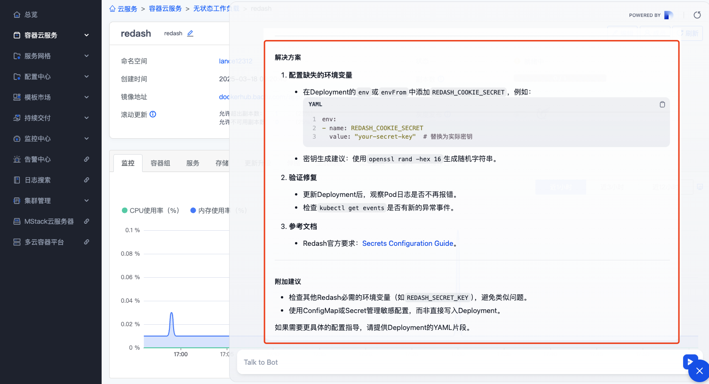The width and height of the screenshot is (709, 384).
Task: Click the 多云容器平台 sidebar icon
Action: [17, 242]
